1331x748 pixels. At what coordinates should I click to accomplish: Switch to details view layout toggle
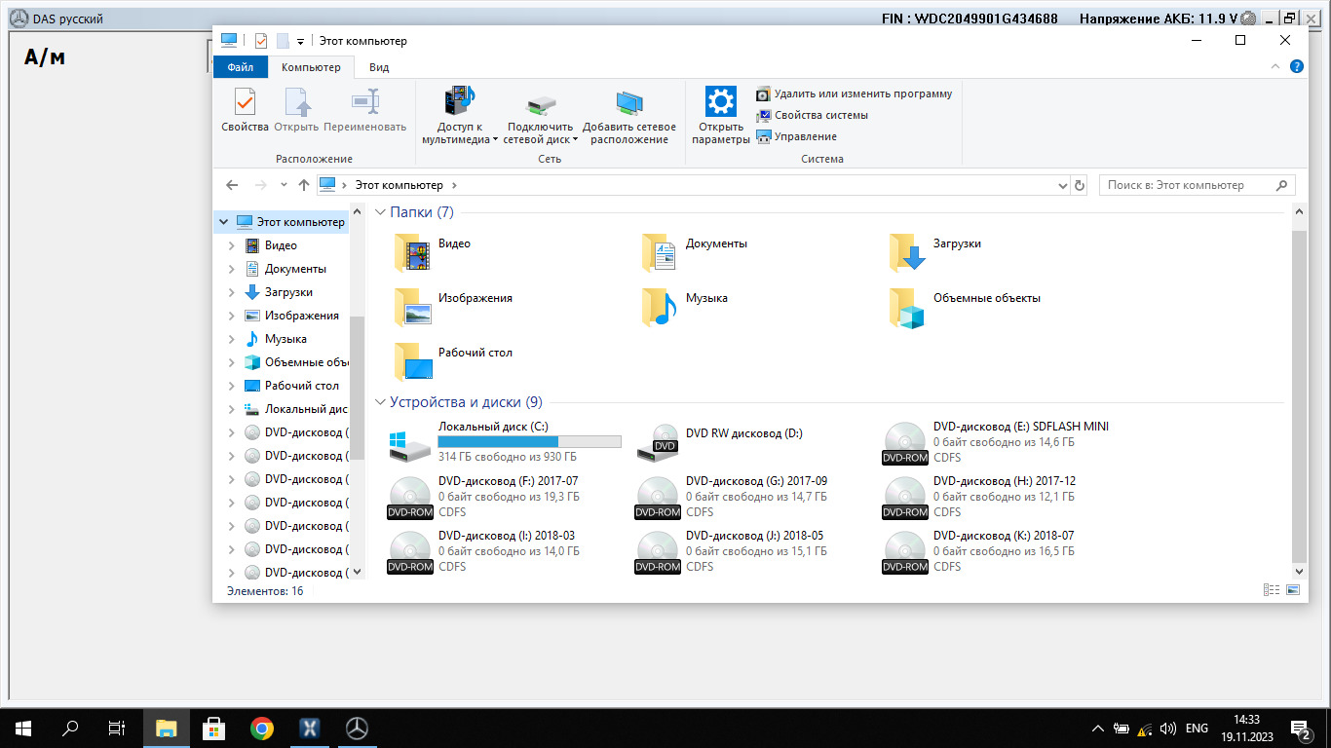click(x=1271, y=590)
